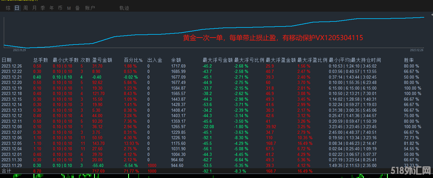Viewport: 433px width, 178px height.
Task: Click the 出入金 column header
Action: [x=155, y=60]
